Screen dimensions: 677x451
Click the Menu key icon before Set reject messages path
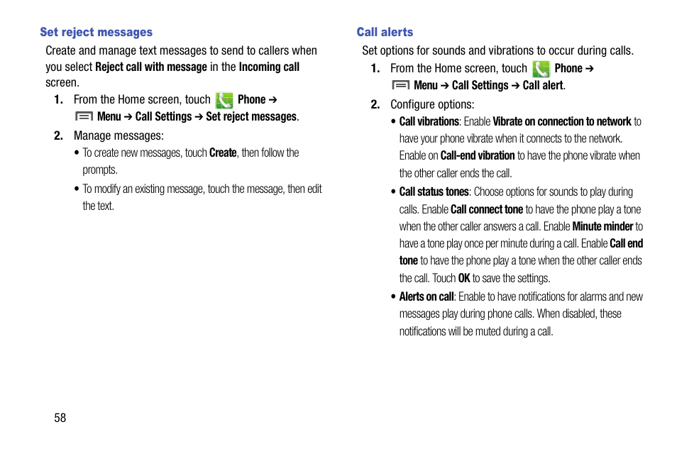(x=84, y=116)
